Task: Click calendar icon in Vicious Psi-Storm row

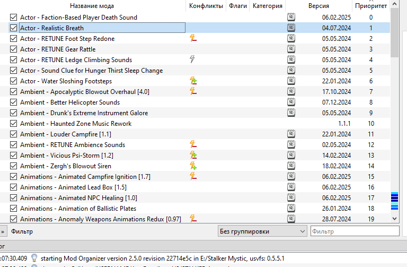Action: [x=291, y=155]
